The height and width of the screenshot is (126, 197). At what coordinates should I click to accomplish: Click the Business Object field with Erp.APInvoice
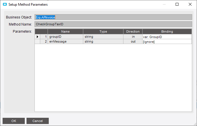click(x=113, y=17)
